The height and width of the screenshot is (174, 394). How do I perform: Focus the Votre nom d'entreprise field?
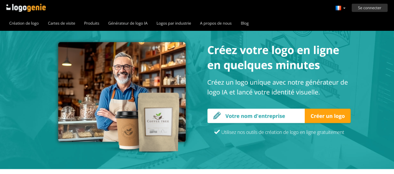coord(256,116)
